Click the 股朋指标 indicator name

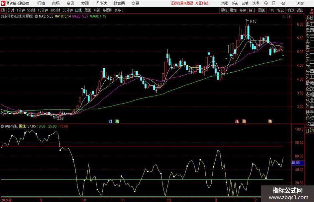(11, 126)
